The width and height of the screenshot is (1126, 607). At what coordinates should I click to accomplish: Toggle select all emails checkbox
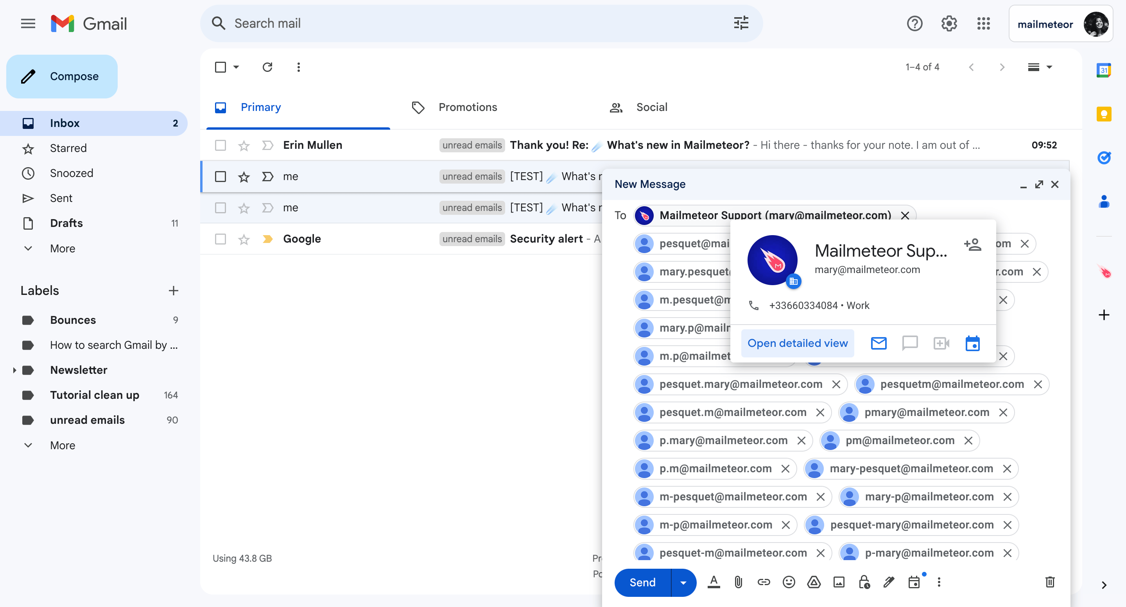click(x=220, y=67)
